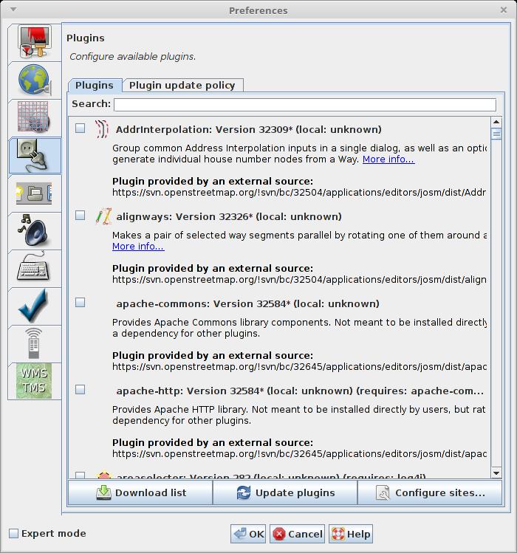This screenshot has width=517, height=553.
Task: Open More info link for AddrInterpolation
Action: click(388, 159)
